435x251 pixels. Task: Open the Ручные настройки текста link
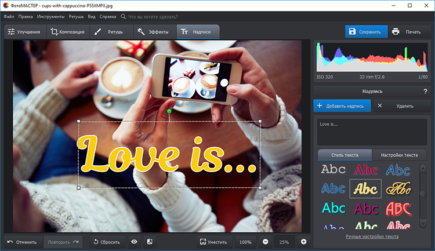tap(372, 237)
